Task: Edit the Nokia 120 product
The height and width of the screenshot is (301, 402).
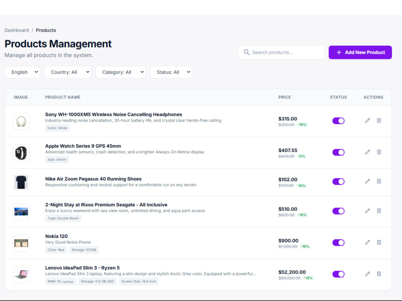Action: (x=367, y=242)
